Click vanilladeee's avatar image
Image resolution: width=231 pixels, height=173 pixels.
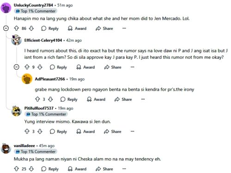6,149
